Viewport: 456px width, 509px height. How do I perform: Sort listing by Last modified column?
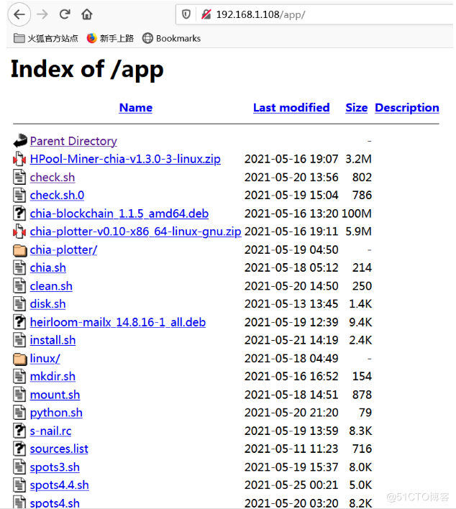click(291, 107)
